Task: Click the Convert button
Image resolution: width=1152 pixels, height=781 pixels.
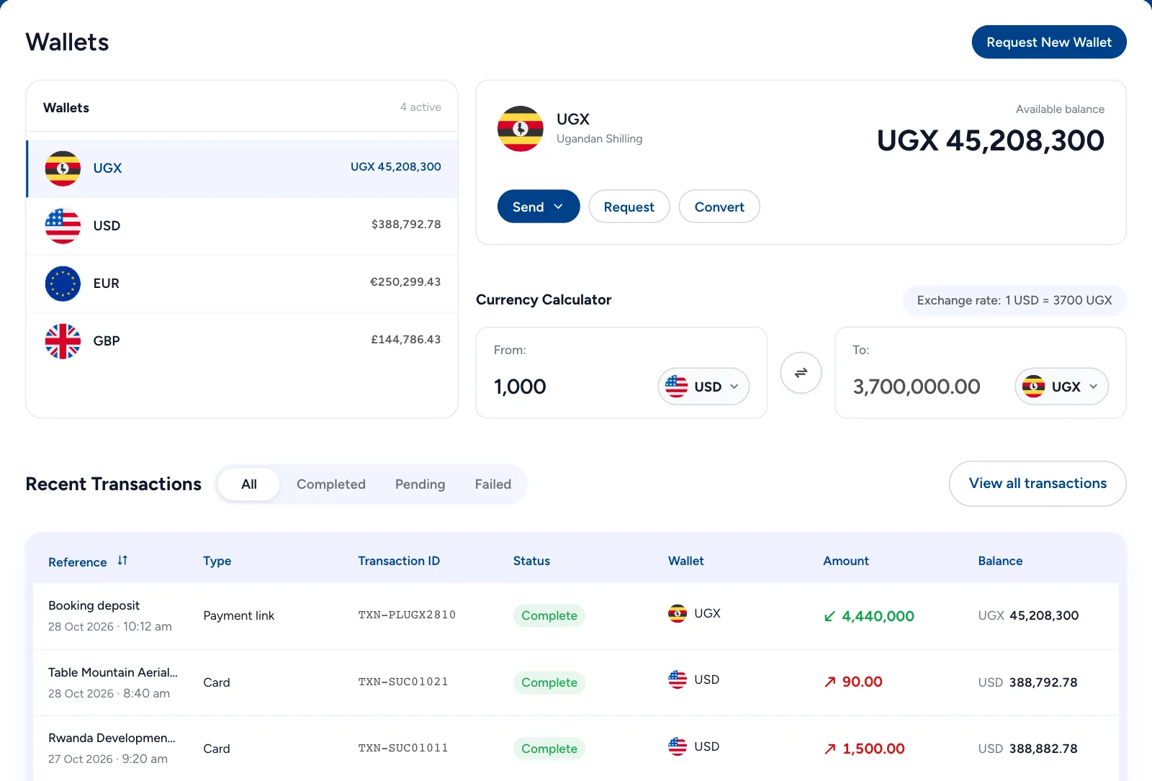Action: [719, 207]
